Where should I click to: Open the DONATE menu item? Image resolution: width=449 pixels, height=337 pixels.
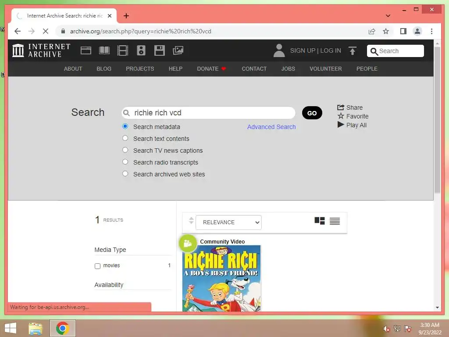(x=211, y=69)
